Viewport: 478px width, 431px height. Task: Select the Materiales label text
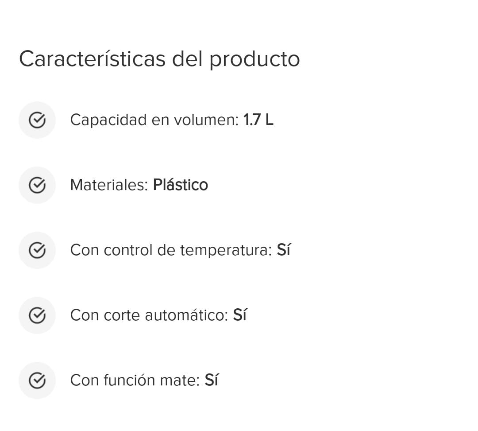coord(109,185)
